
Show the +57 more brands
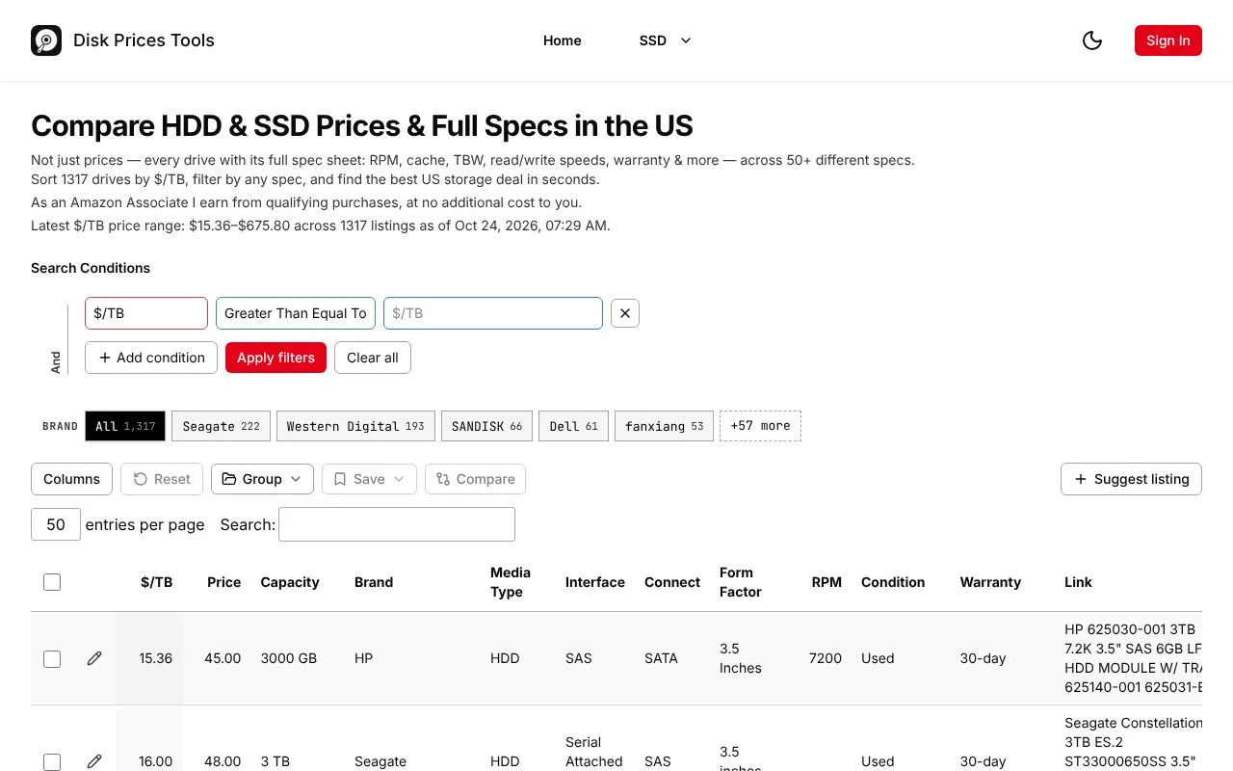(x=760, y=426)
